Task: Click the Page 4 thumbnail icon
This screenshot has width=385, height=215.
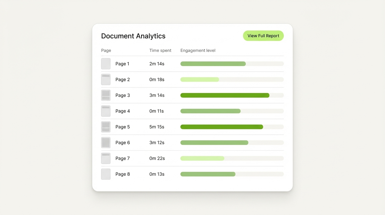Action: [x=106, y=111]
